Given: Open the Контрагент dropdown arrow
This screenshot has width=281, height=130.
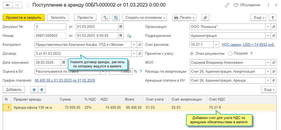Looking at the screenshot, I should [x=134, y=45].
